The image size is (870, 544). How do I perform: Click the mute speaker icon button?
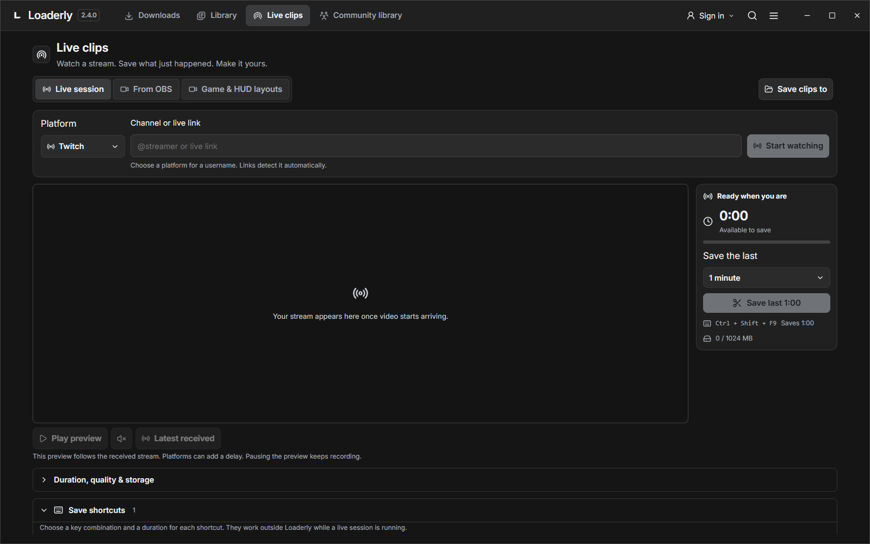(x=121, y=438)
